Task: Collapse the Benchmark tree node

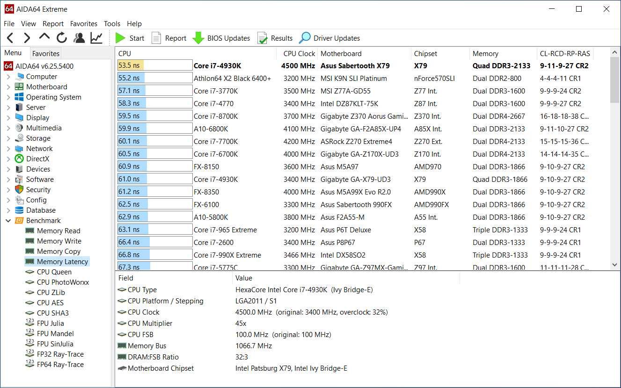Action: (x=8, y=221)
